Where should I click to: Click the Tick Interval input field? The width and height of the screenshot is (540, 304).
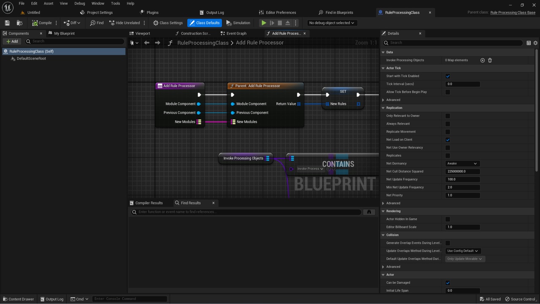pos(462,84)
